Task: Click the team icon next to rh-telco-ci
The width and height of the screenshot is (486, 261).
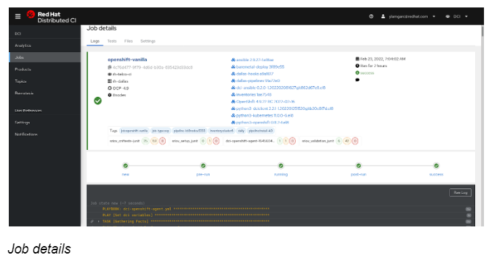Action: (110, 75)
